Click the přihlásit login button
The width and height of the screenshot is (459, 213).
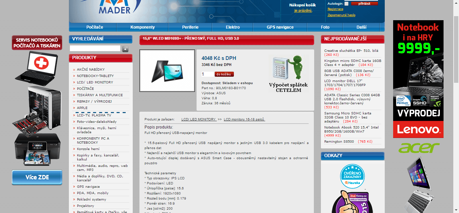click(365, 3)
